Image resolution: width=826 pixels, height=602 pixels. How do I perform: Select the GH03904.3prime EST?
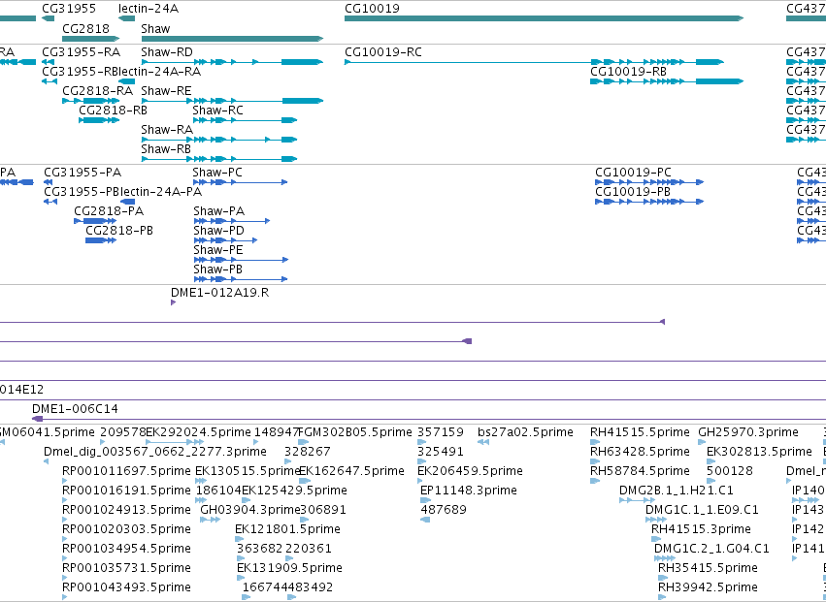pyautogui.click(x=211, y=520)
